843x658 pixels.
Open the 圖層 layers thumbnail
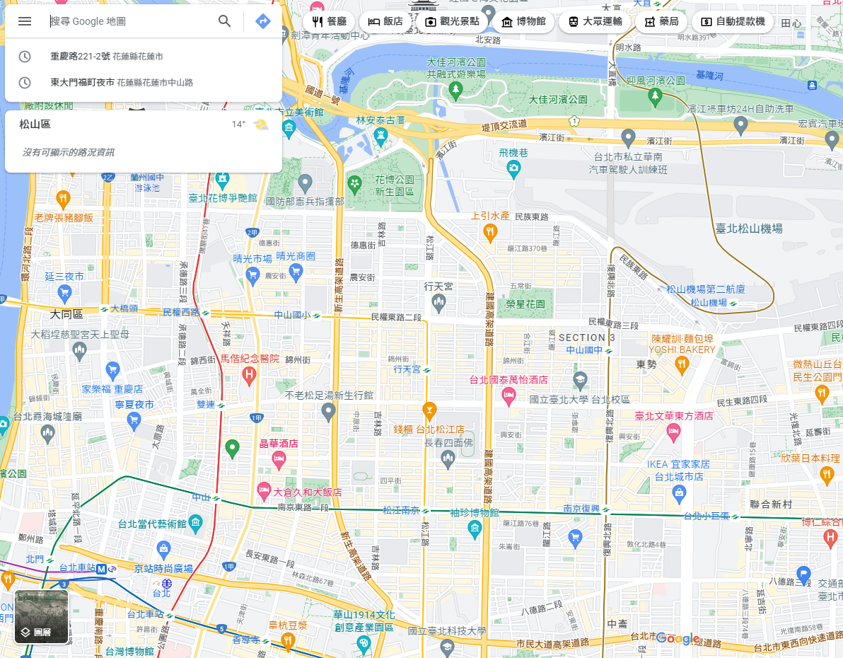[42, 617]
